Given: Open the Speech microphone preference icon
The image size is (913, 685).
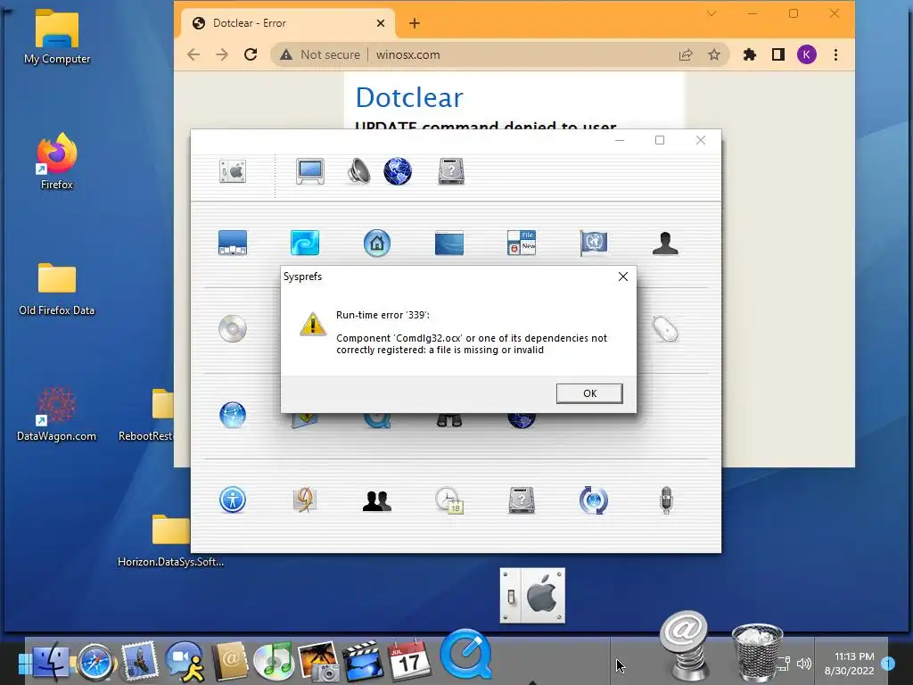Looking at the screenshot, I should pos(666,500).
